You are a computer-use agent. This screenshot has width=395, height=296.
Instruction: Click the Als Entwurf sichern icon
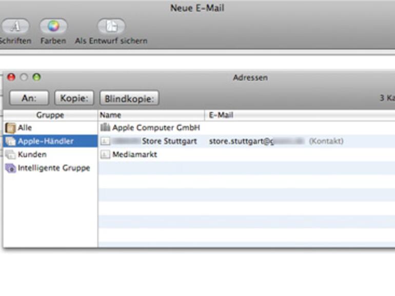point(111,26)
